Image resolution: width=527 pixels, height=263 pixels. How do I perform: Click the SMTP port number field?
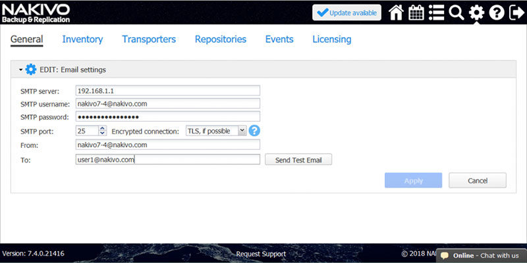click(87, 131)
